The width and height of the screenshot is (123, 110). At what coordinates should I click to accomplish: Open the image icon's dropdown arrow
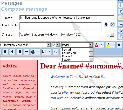49,52
